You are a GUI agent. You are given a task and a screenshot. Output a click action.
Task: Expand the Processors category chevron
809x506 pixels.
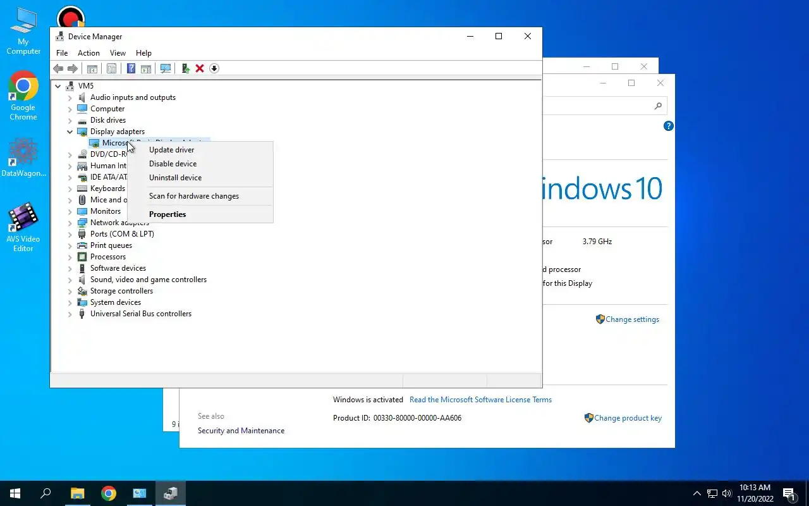coord(70,257)
